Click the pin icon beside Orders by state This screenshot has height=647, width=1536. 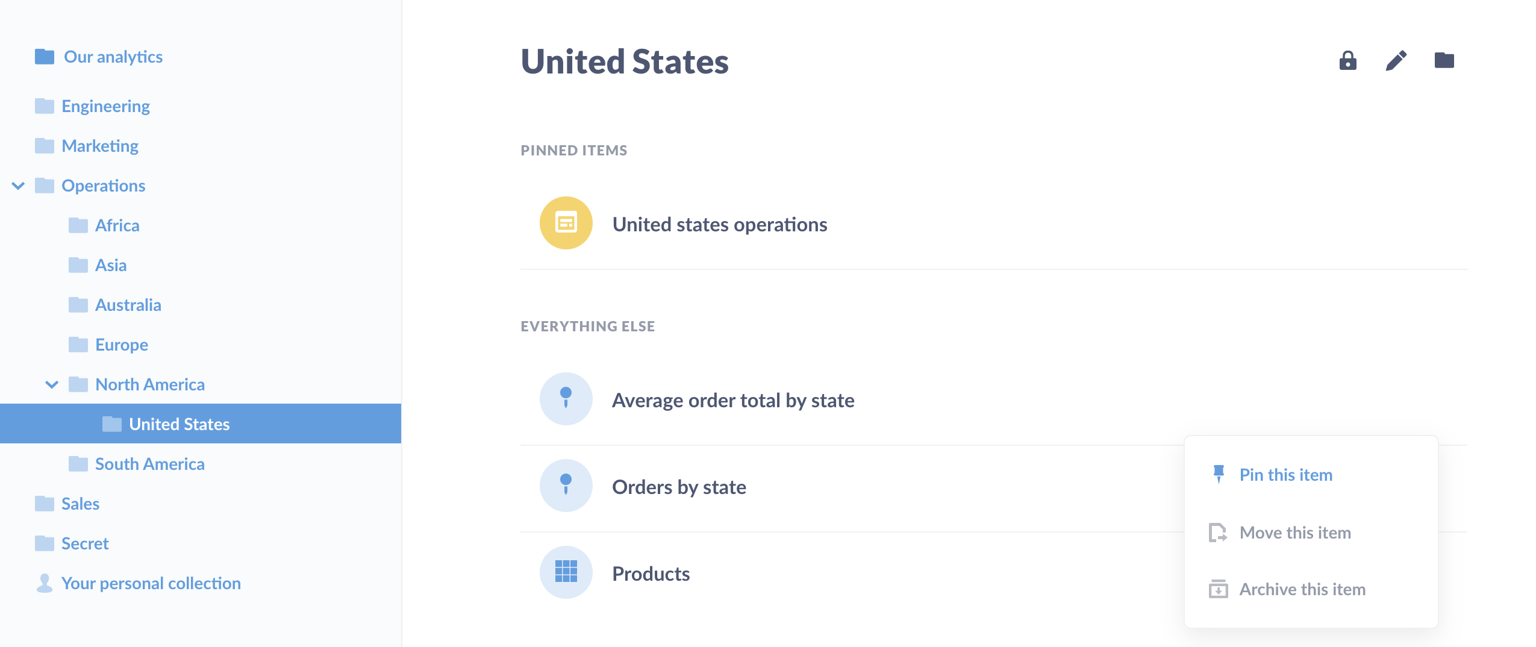566,486
